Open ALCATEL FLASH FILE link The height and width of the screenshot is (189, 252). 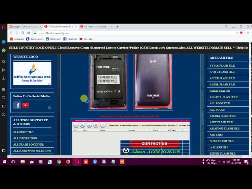(x=224, y=97)
